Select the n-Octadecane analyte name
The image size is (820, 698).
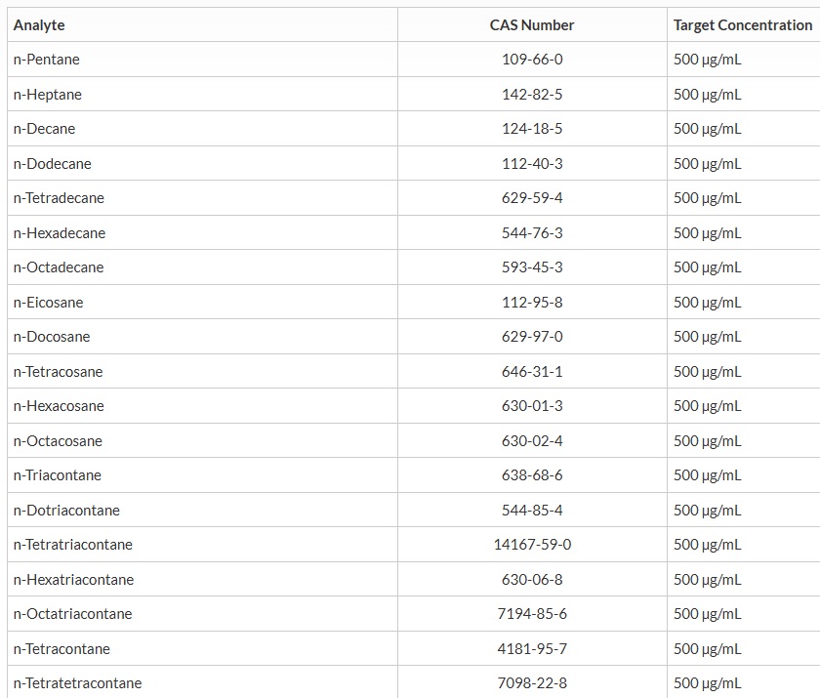59,267
